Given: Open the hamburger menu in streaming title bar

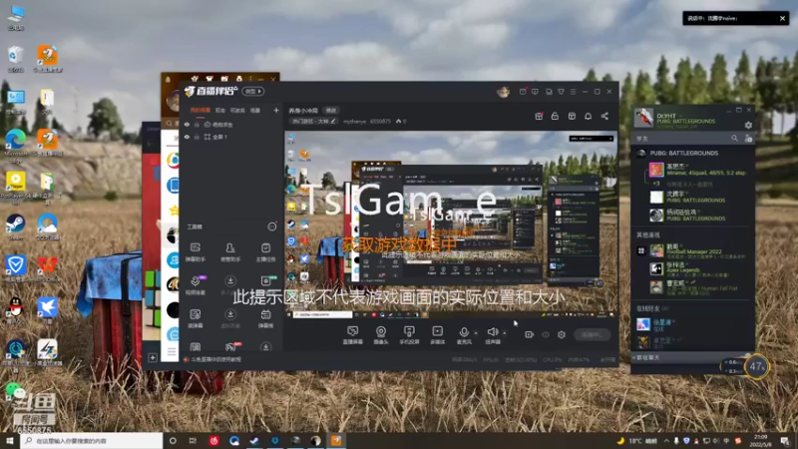Looking at the screenshot, I should [x=573, y=92].
